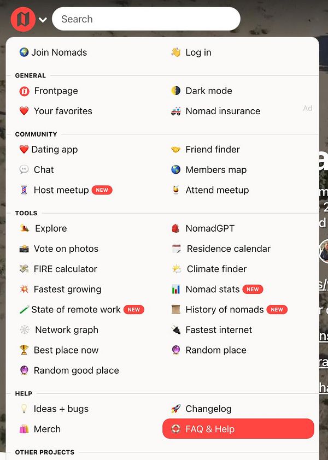The height and width of the screenshot is (460, 328).
Task: Go to the Frontpage
Action: [x=55, y=91]
